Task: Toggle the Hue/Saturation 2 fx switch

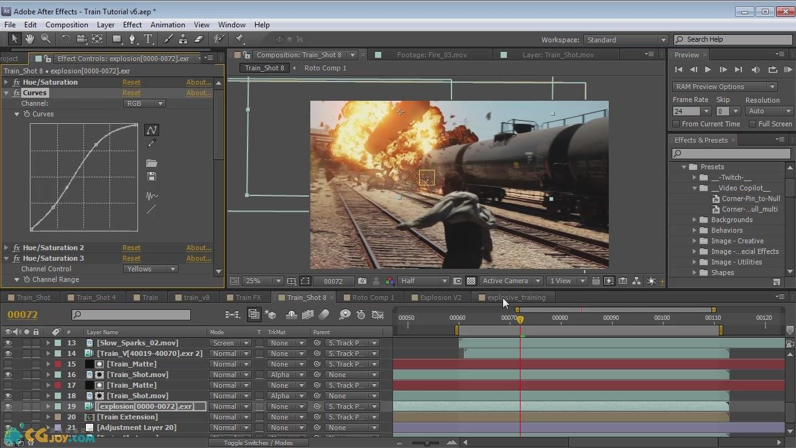Action: click(x=17, y=248)
